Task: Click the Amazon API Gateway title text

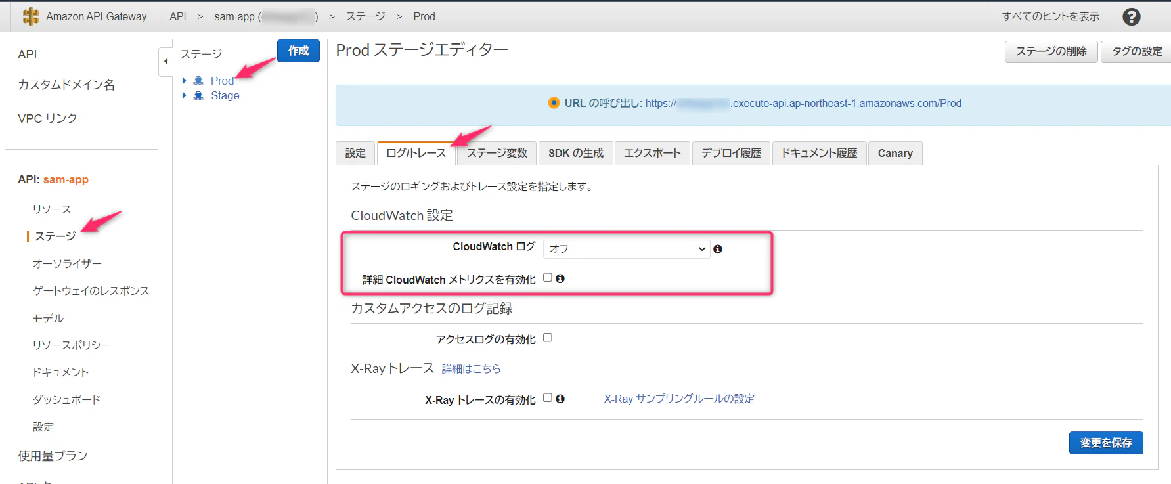Action: pos(97,16)
